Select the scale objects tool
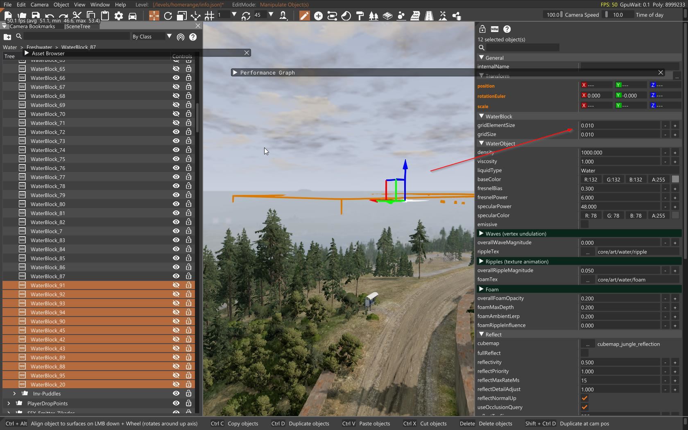 [182, 16]
